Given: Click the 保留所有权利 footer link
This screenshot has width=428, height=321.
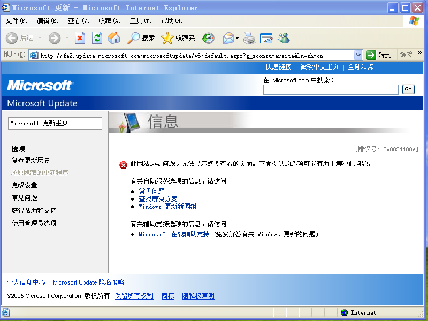Looking at the screenshot, I should coord(134,296).
